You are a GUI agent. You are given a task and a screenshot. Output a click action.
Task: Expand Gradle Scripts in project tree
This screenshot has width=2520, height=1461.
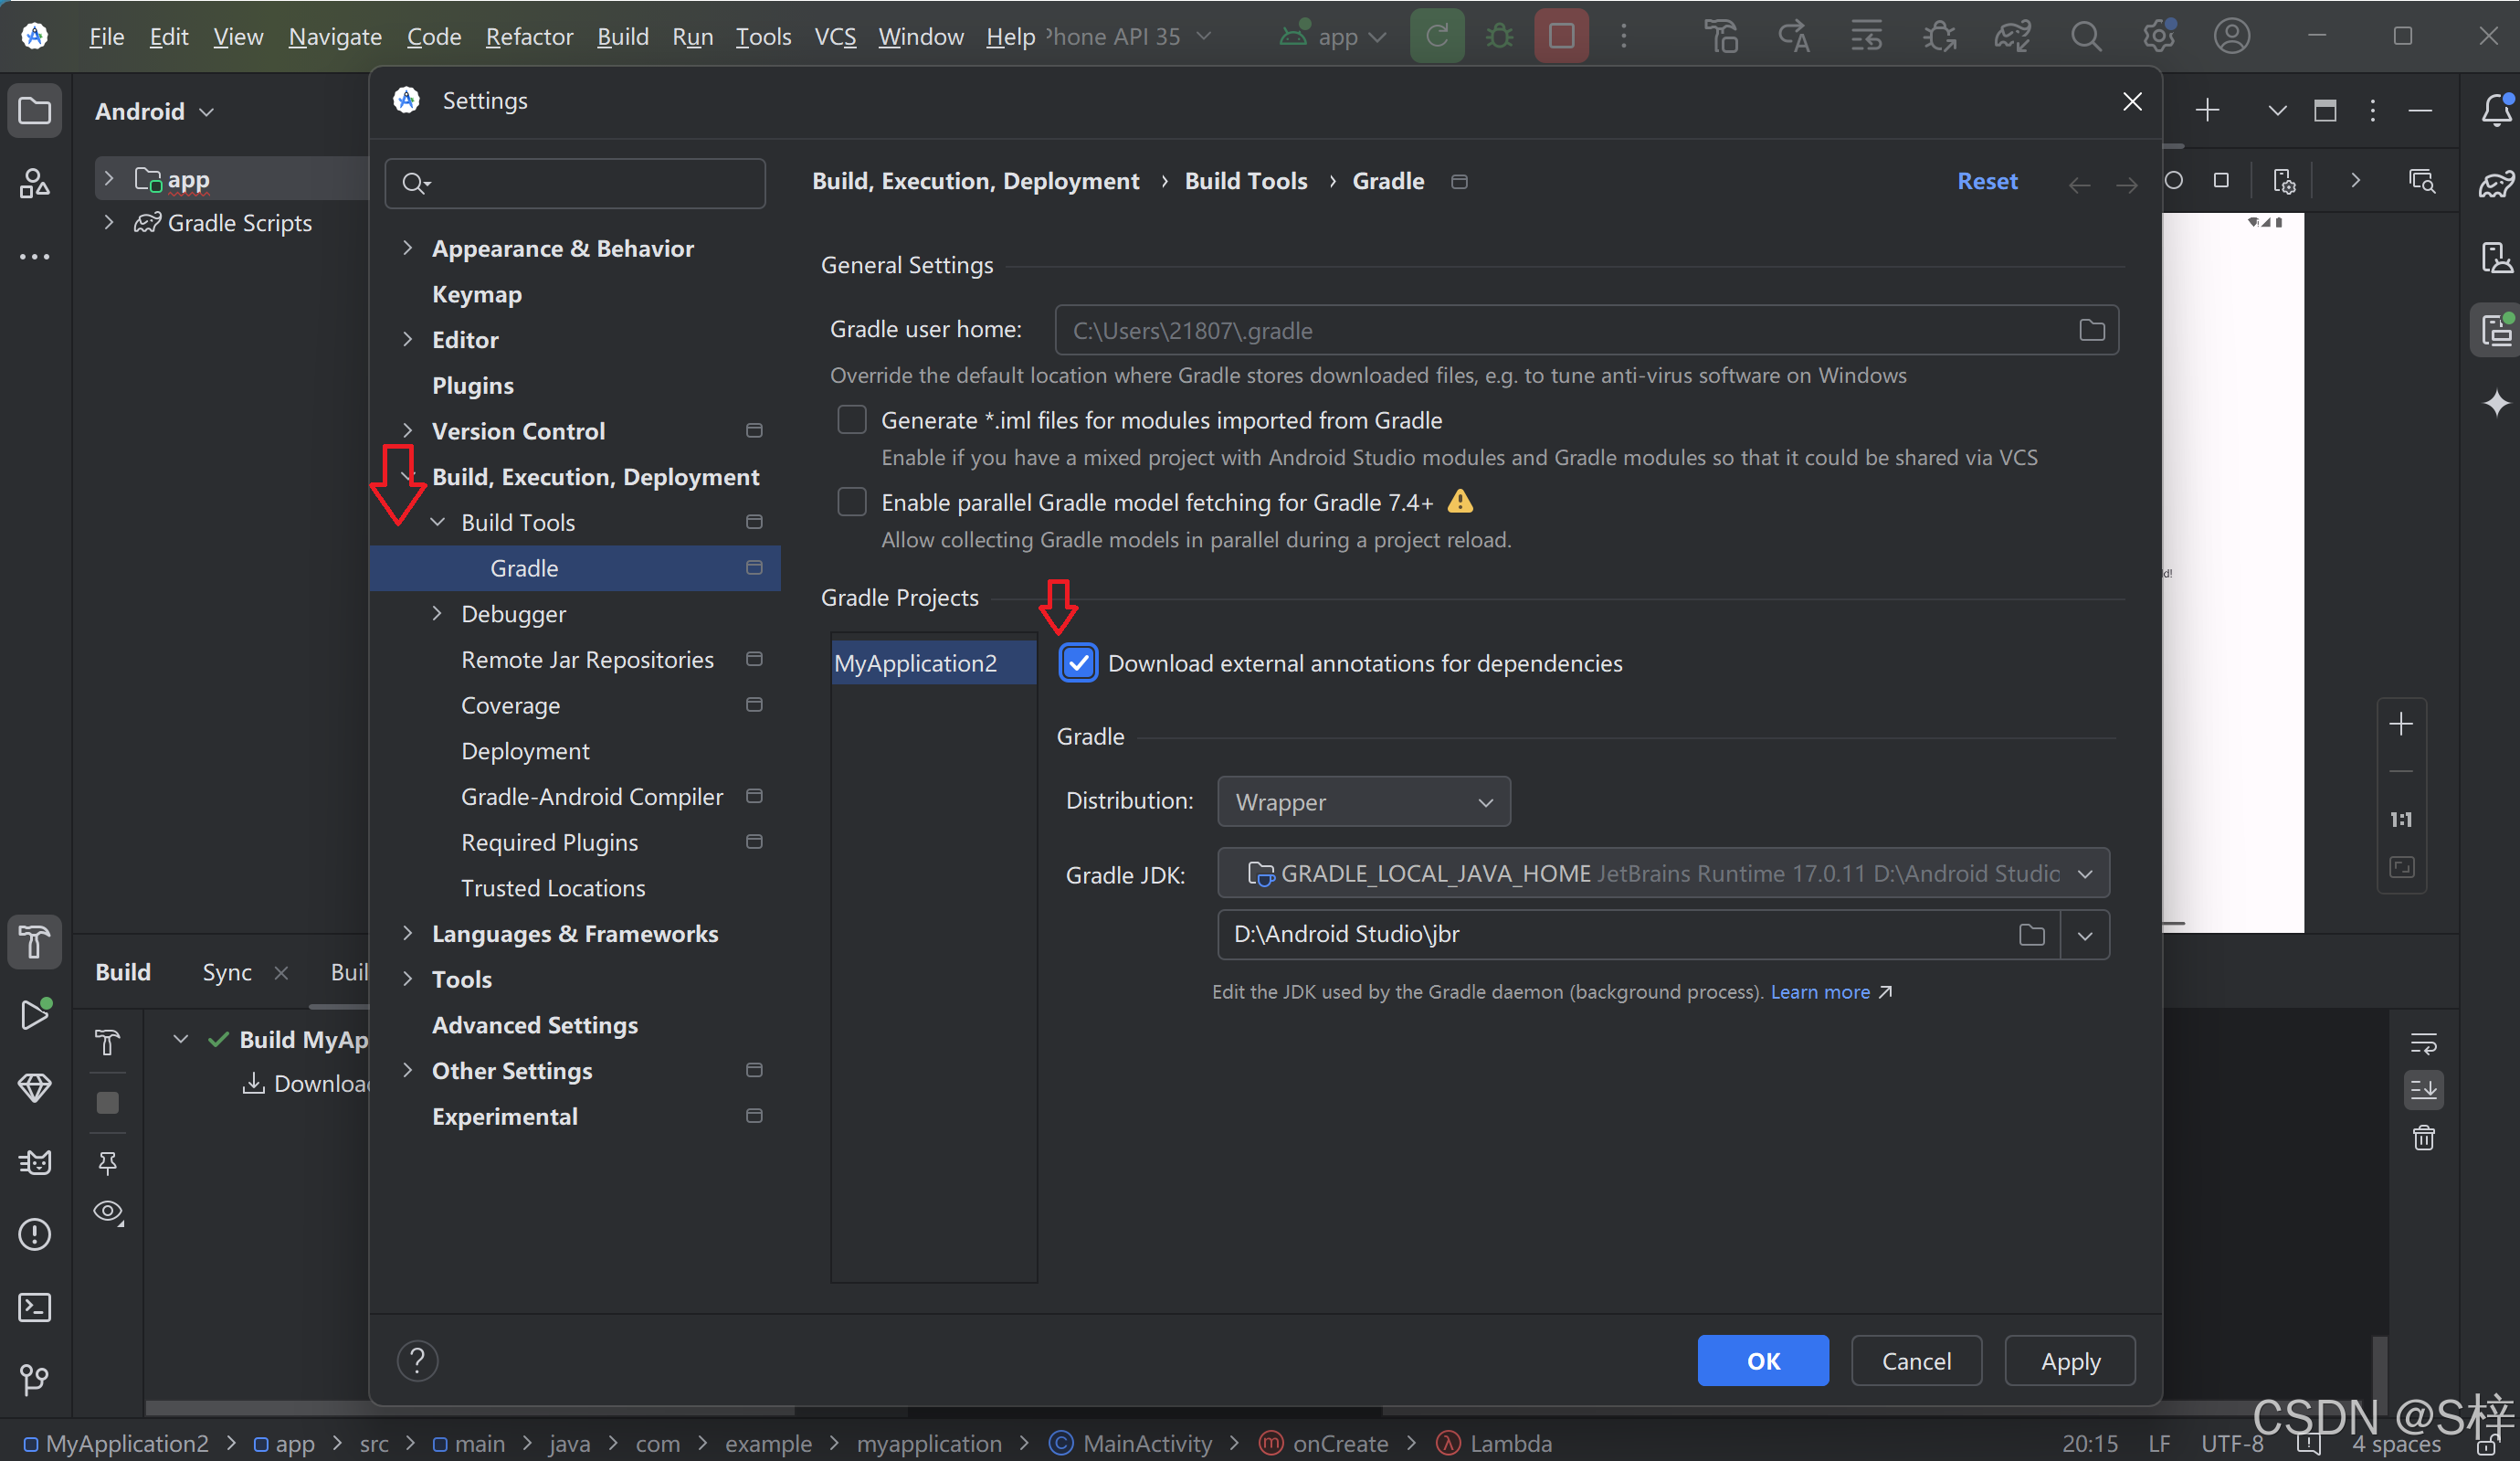tap(109, 222)
